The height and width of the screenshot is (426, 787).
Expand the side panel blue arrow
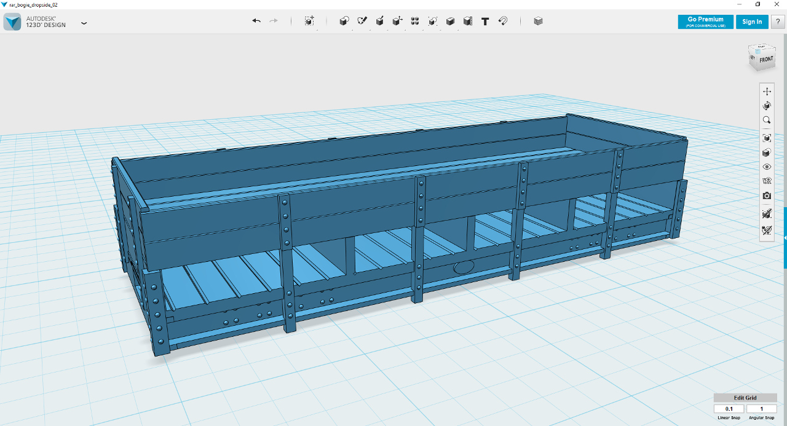(x=785, y=238)
